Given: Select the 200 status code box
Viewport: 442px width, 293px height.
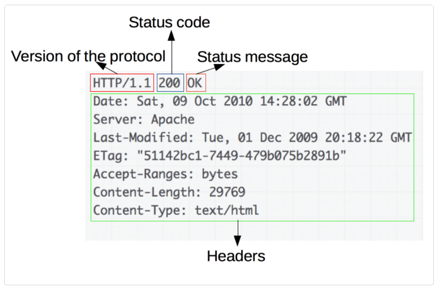Looking at the screenshot, I should point(170,83).
